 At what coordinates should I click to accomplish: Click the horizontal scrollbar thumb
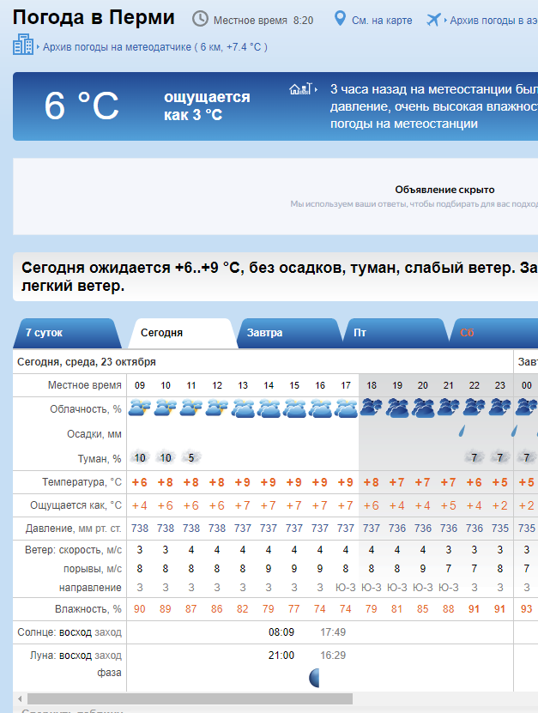[x=190, y=698]
